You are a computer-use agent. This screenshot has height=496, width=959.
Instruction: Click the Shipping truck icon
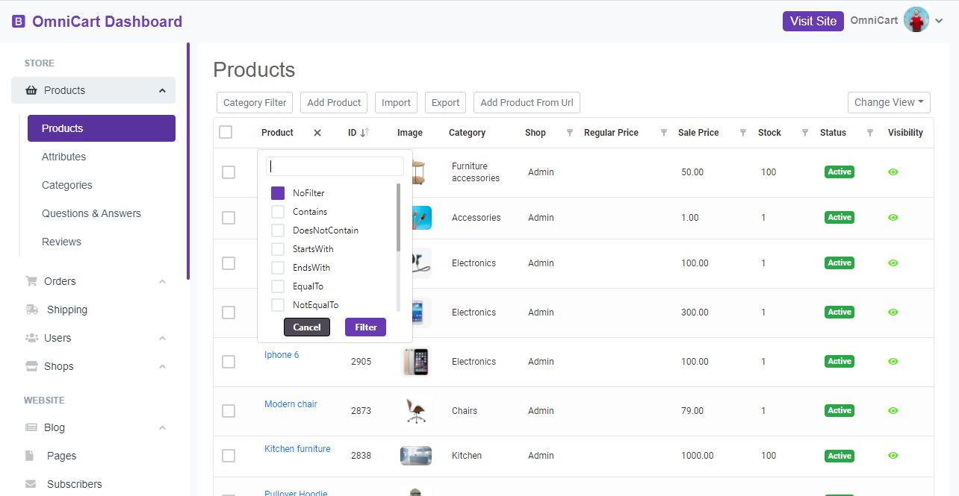pos(31,310)
